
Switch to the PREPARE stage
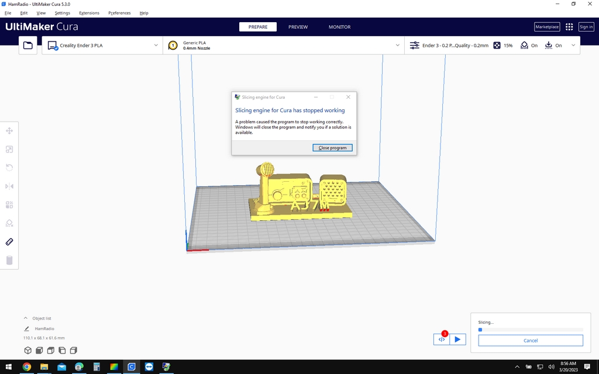coord(258,27)
